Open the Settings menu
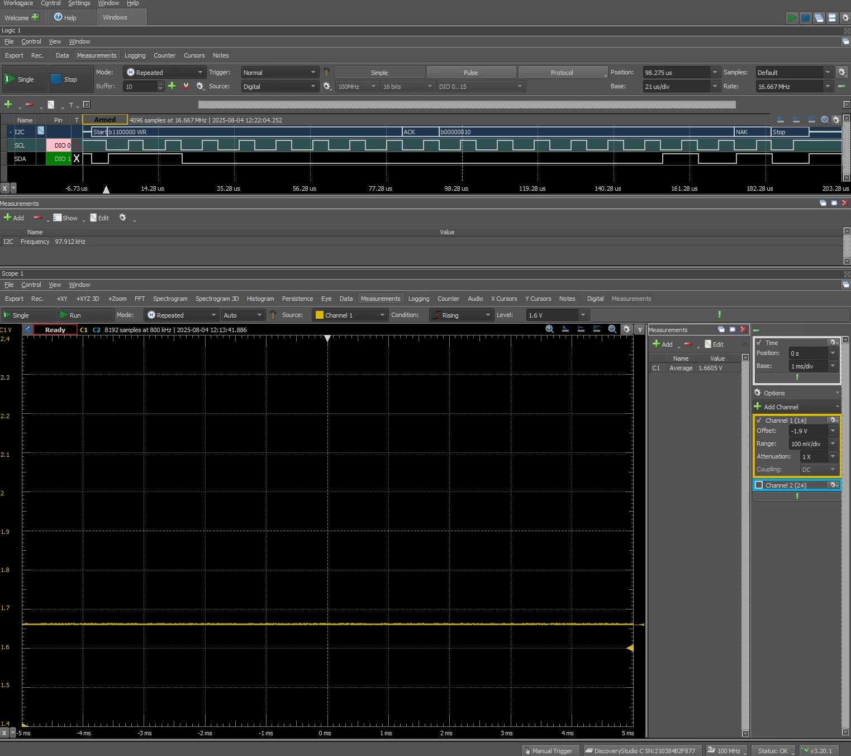 click(x=79, y=3)
